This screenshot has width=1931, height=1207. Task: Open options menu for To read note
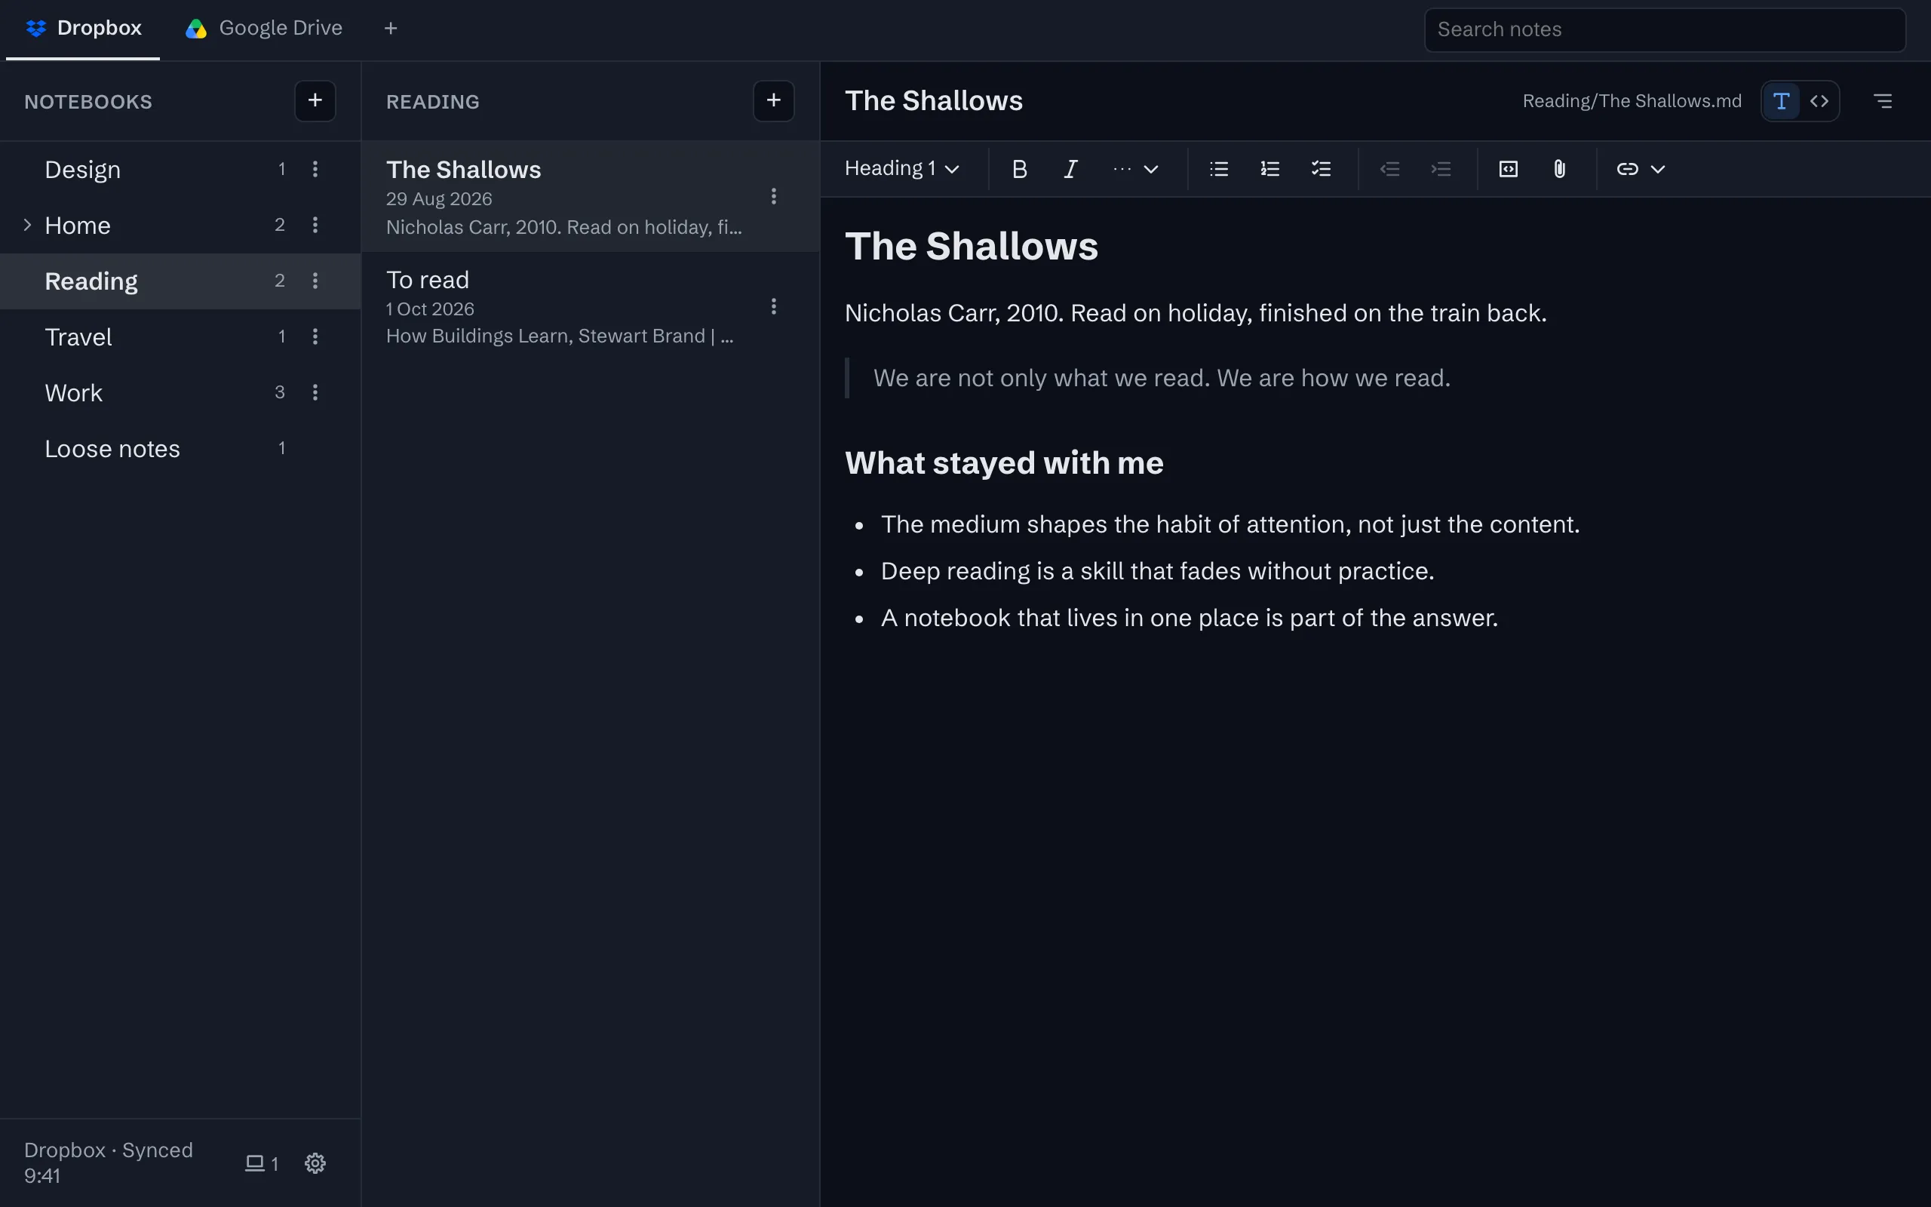click(773, 306)
